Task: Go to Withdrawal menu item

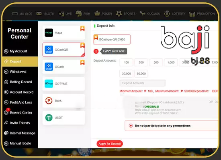Action: 20,72
